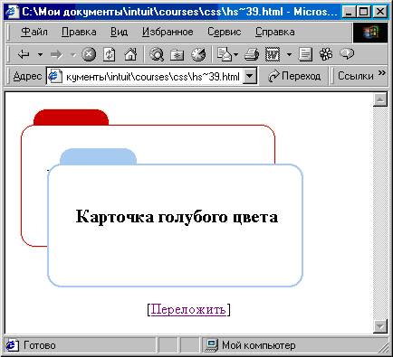Maximize the Internet Explorer window
The image size is (393, 357).
click(364, 12)
